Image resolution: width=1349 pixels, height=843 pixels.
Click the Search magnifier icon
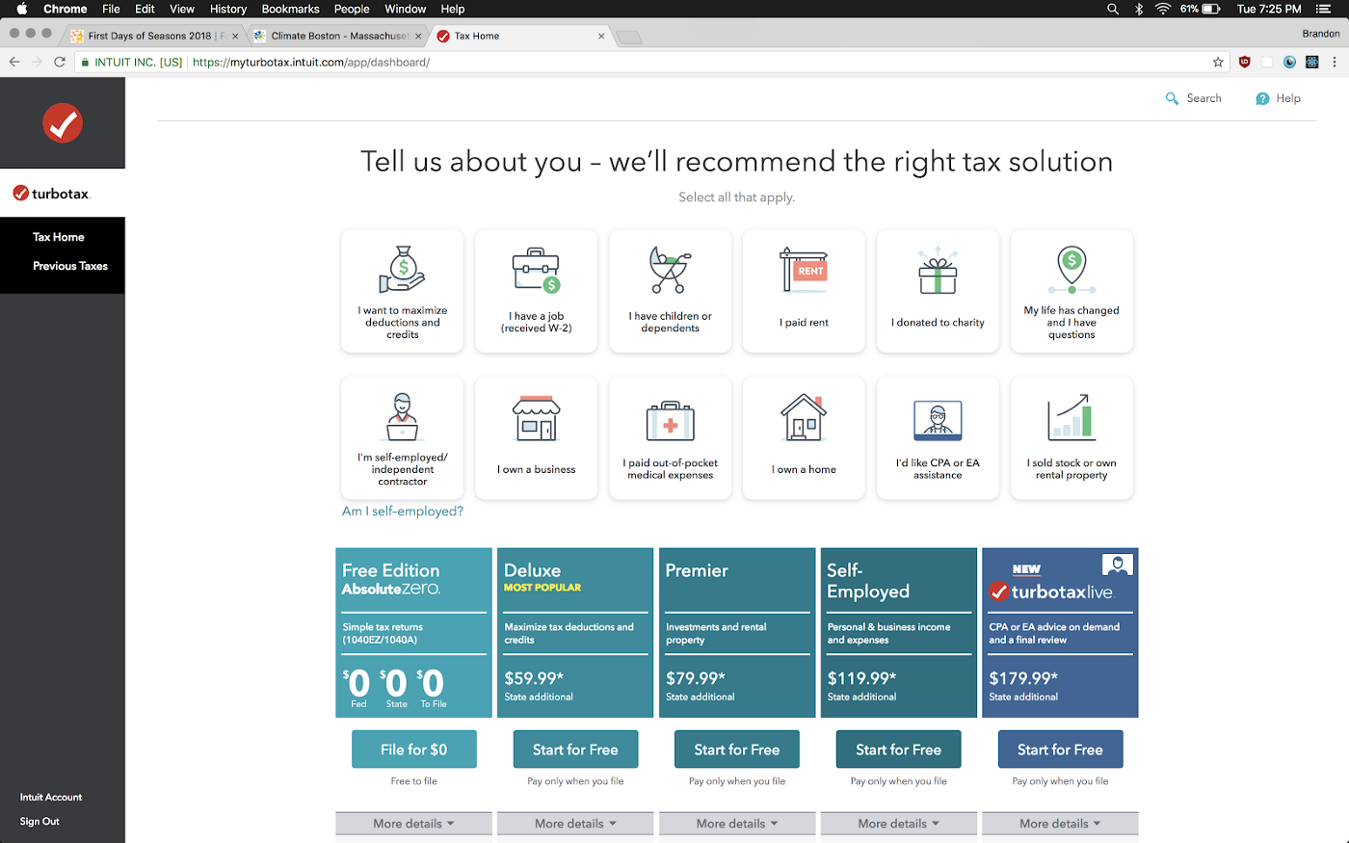pyautogui.click(x=1172, y=98)
